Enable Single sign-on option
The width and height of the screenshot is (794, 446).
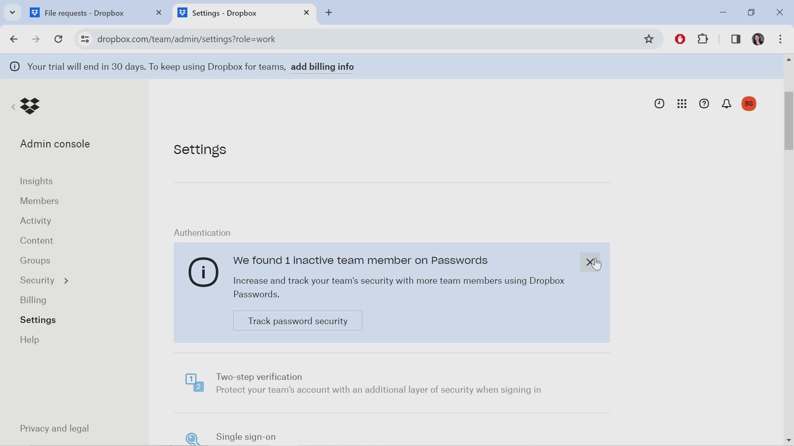[246, 437]
